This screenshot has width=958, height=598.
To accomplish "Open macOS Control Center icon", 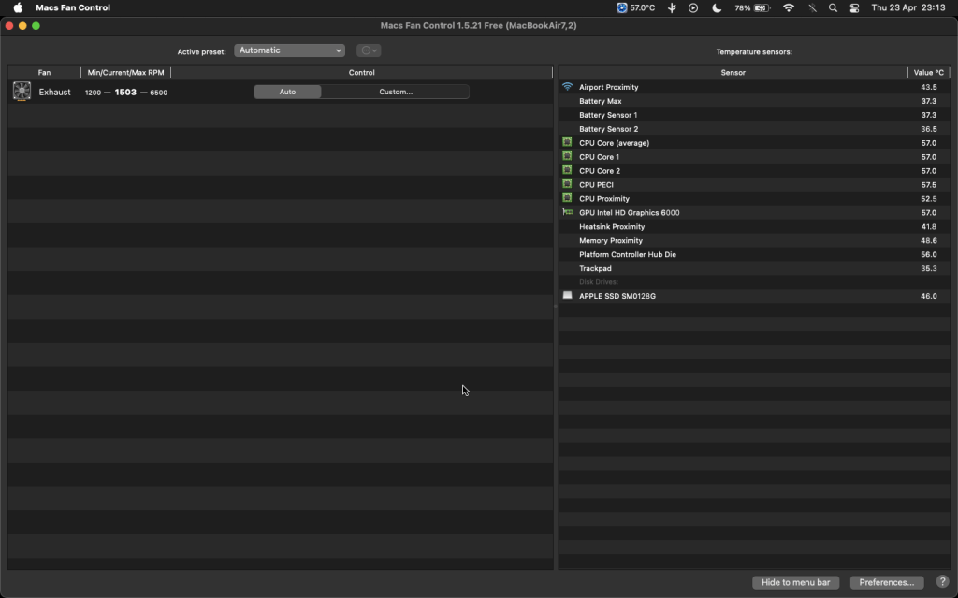I will click(854, 7).
